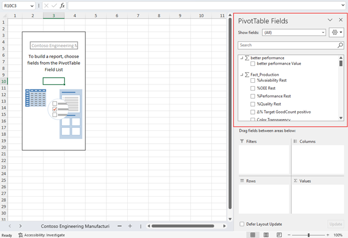Click the Insert Function fx icon
The width and height of the screenshot is (348, 238).
(x=62, y=6)
